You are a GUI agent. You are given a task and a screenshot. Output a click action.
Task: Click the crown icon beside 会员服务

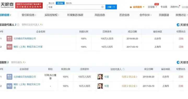click(x=131, y=7)
